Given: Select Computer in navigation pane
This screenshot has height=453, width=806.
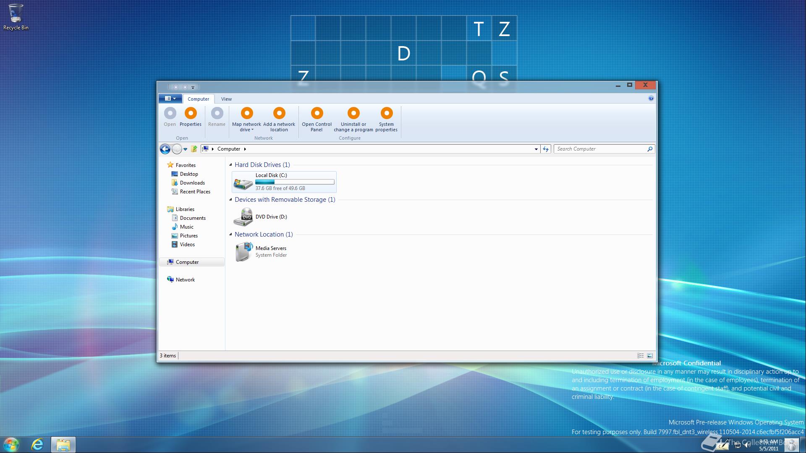Looking at the screenshot, I should tap(192, 262).
